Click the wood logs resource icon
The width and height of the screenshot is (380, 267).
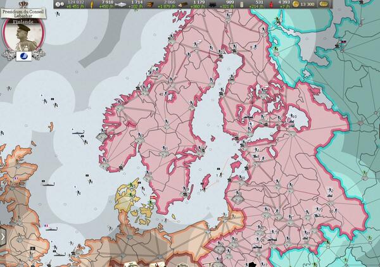(x=183, y=4)
